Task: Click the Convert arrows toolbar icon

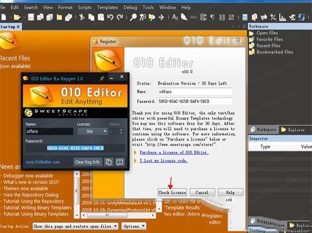Action: [264, 17]
